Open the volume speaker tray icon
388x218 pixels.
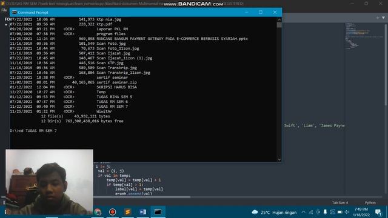(x=347, y=212)
